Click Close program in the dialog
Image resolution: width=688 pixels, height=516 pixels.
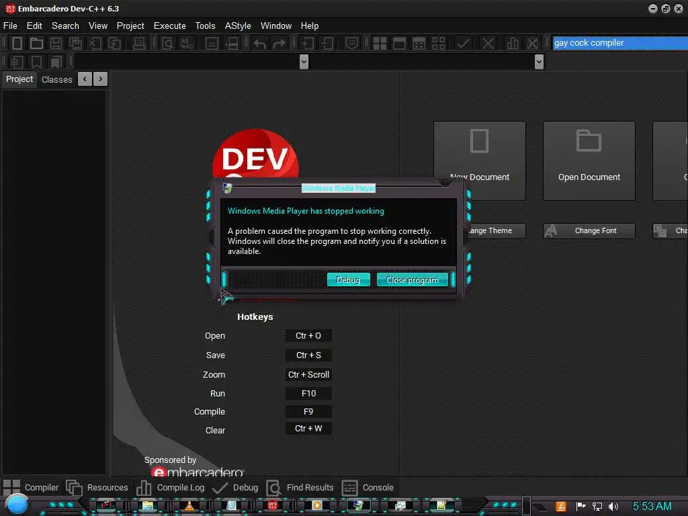pos(412,279)
